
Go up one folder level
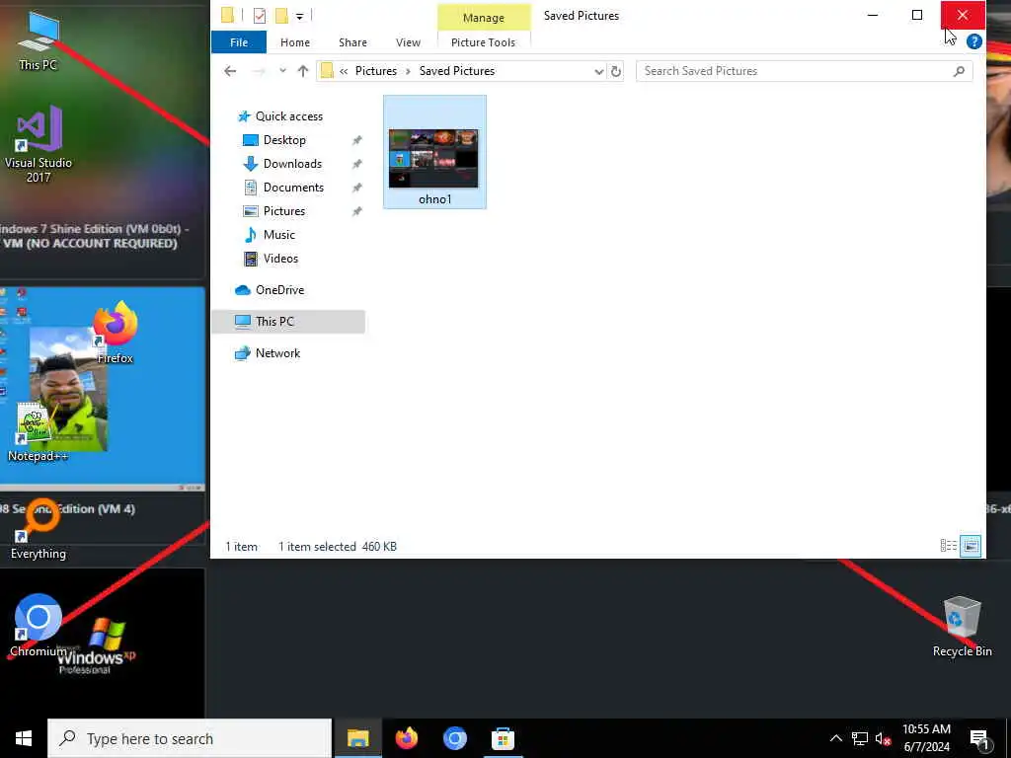303,71
